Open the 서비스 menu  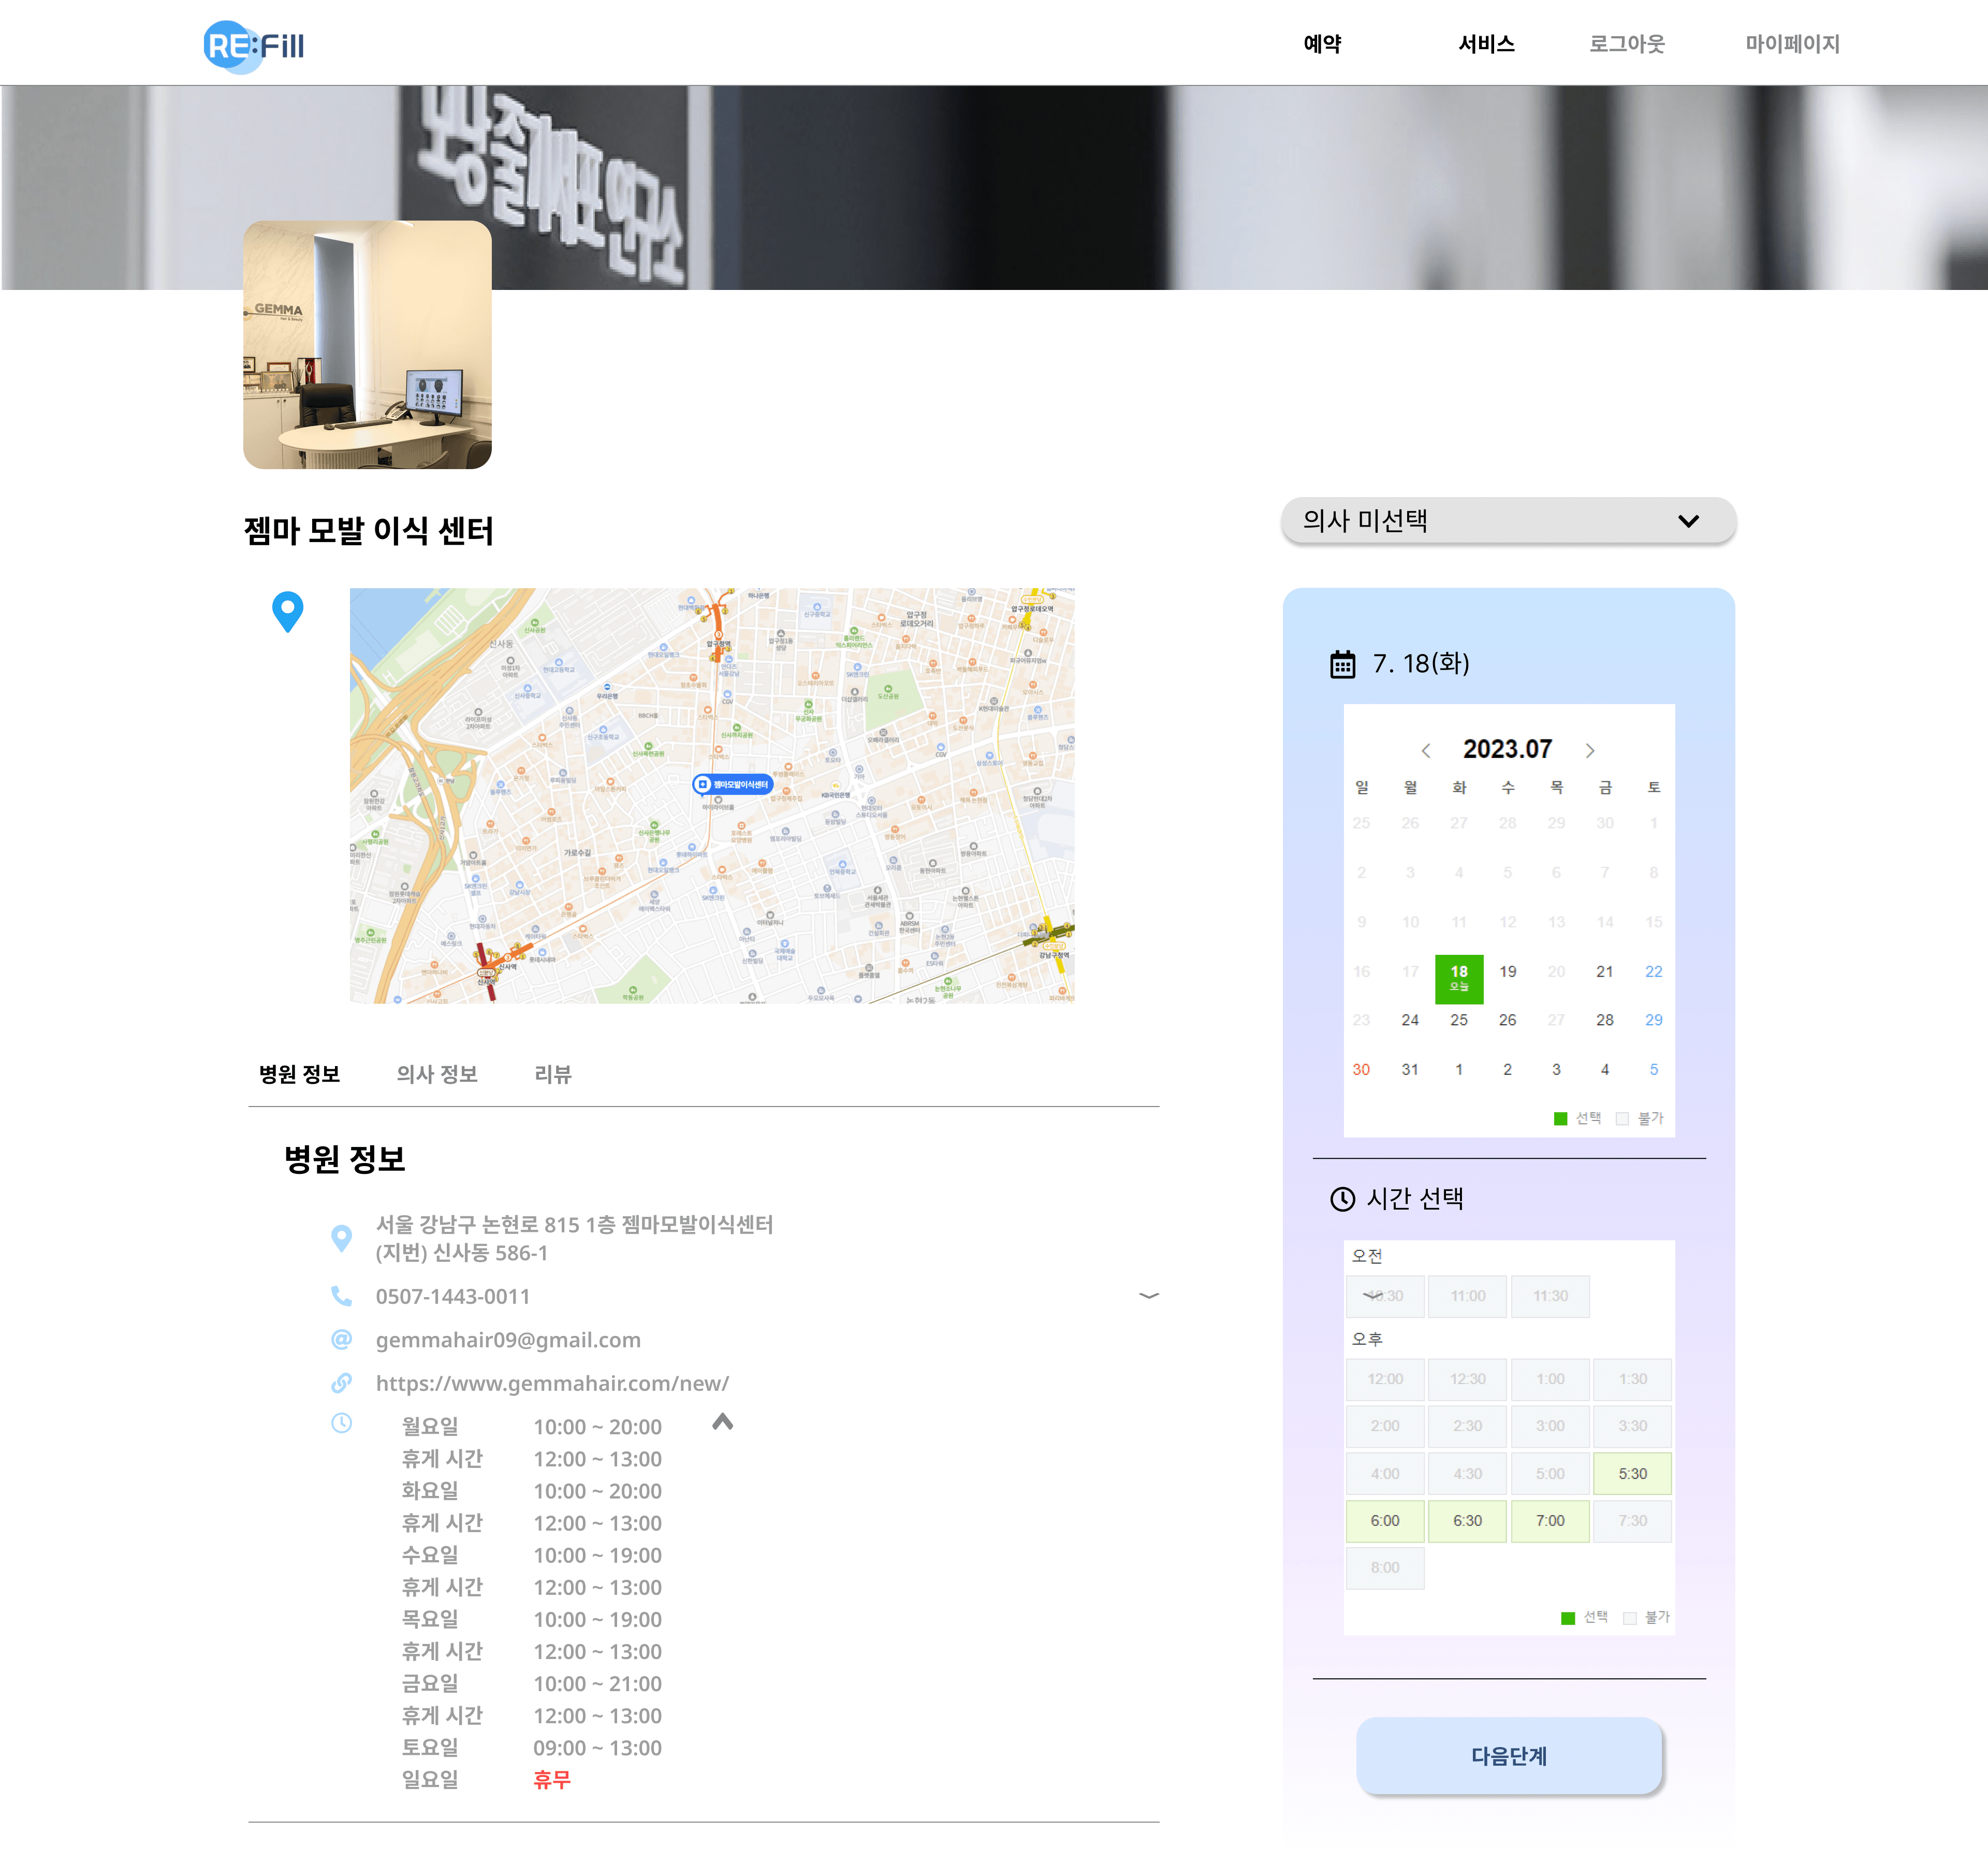click(1486, 44)
